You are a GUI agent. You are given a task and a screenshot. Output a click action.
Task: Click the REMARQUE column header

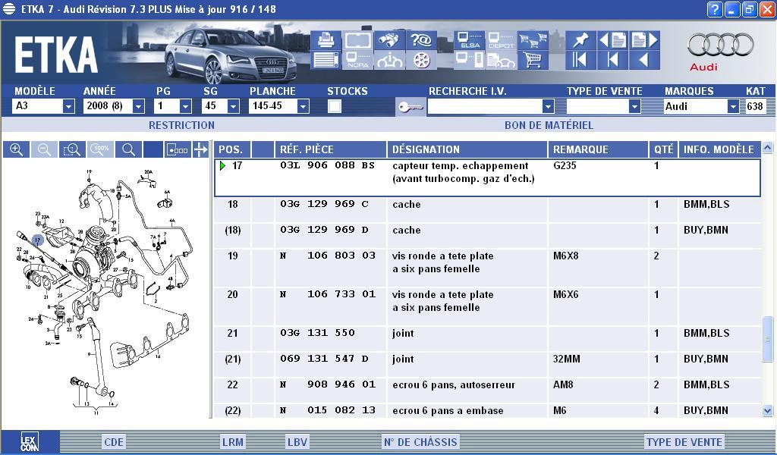(598, 149)
